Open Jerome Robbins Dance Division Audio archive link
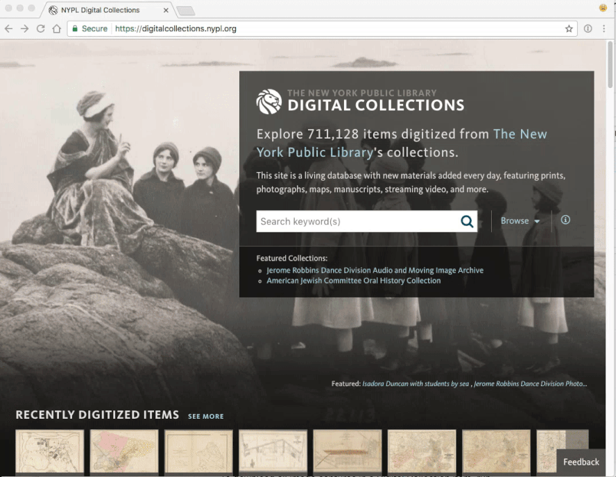The image size is (616, 477). (375, 270)
